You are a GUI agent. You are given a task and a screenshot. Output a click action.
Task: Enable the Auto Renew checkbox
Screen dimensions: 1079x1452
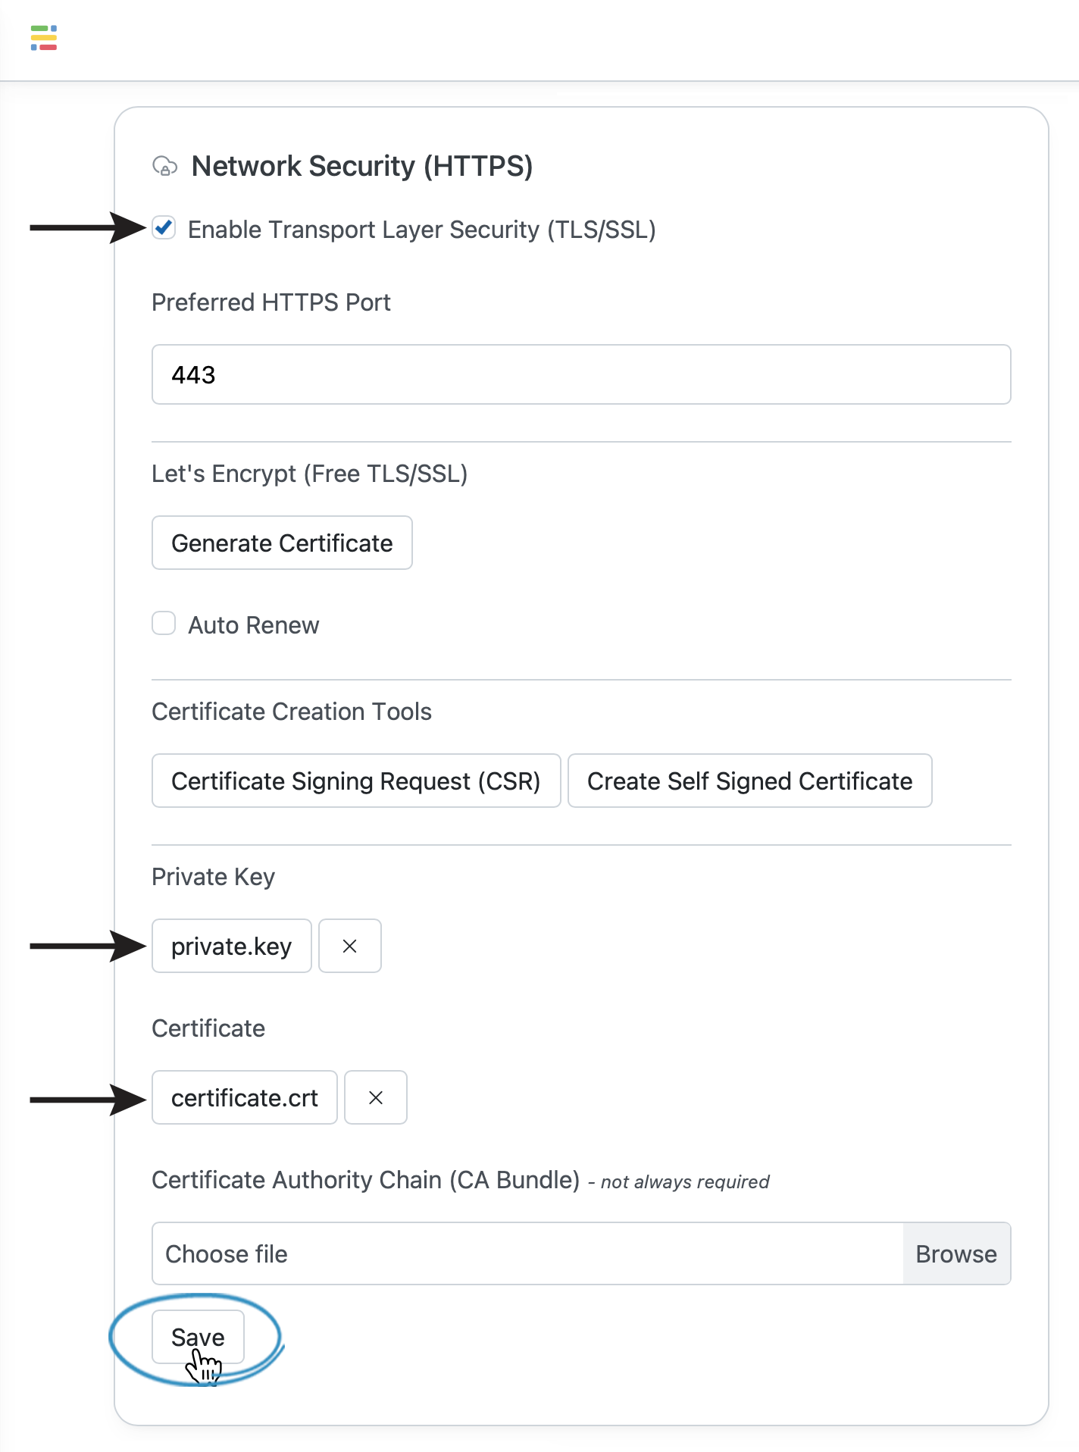click(x=164, y=624)
